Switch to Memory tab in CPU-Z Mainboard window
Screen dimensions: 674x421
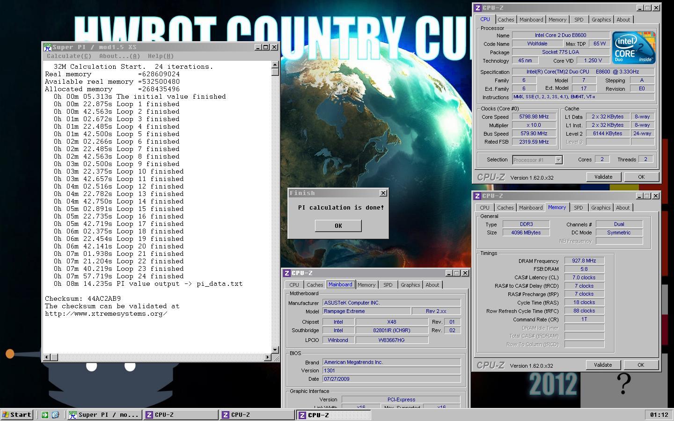click(366, 285)
